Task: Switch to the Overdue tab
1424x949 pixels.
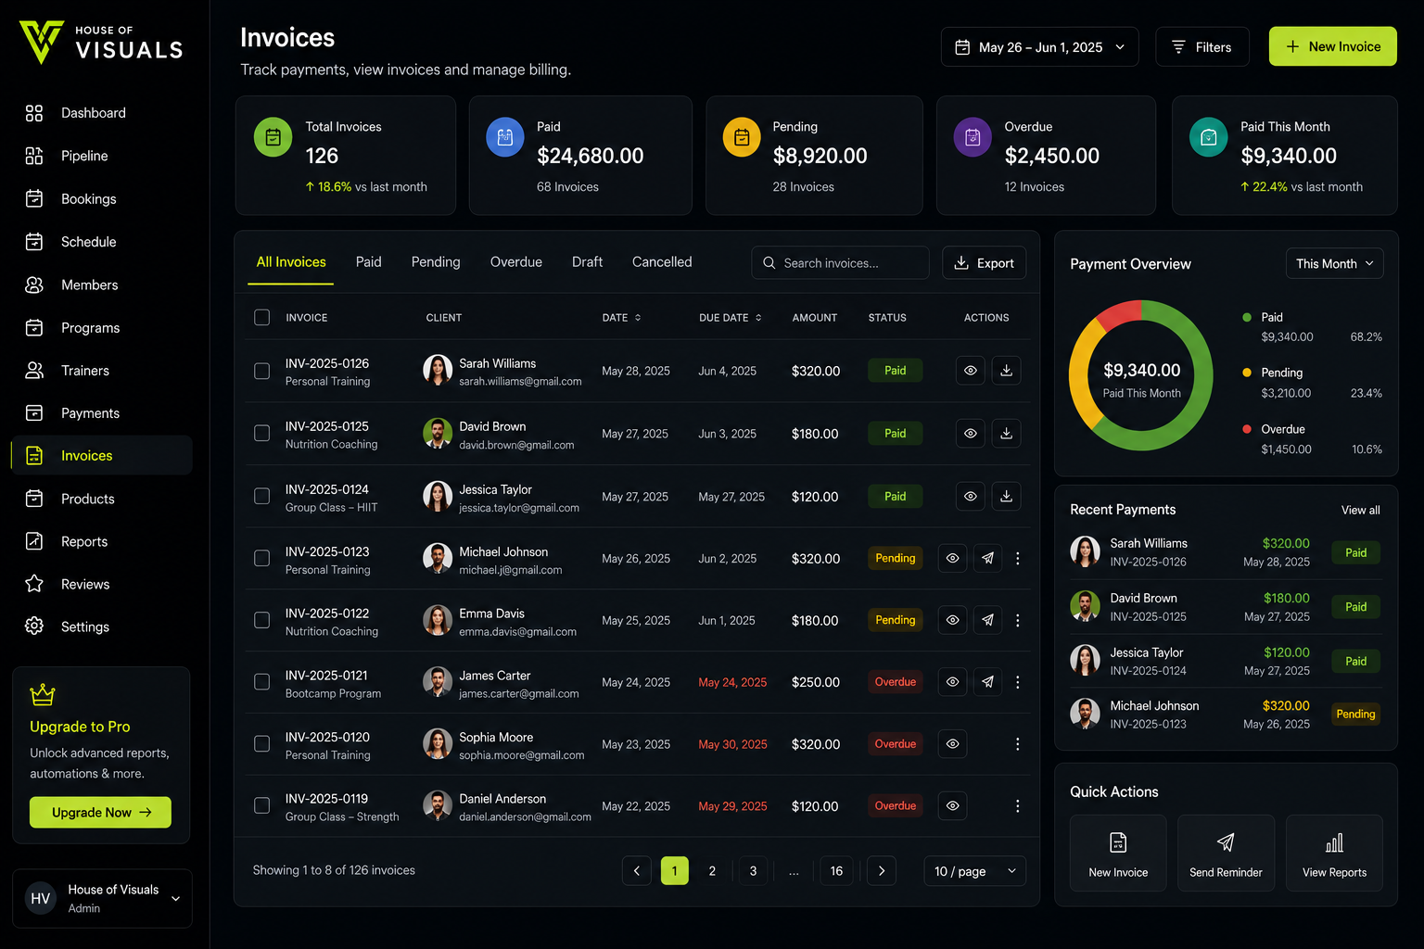Action: coord(516,262)
